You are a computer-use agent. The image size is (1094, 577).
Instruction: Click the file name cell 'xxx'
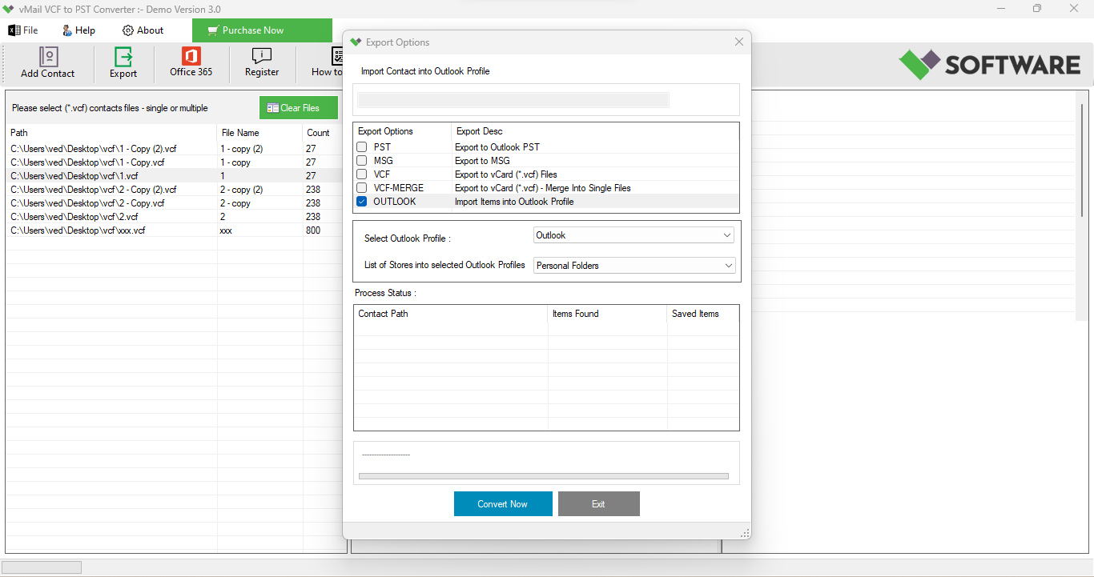pos(226,230)
